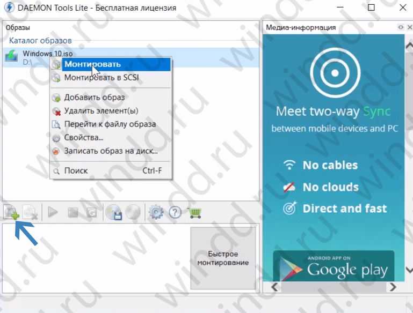Click the media panel horizontal scrollbar track
This screenshot has height=313, width=413.
(x=334, y=287)
